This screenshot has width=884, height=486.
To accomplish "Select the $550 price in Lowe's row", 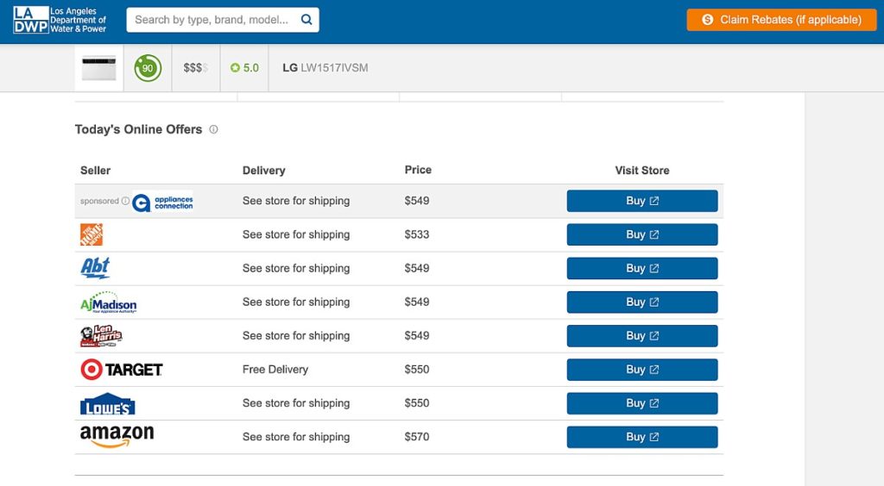I will pyautogui.click(x=417, y=403).
